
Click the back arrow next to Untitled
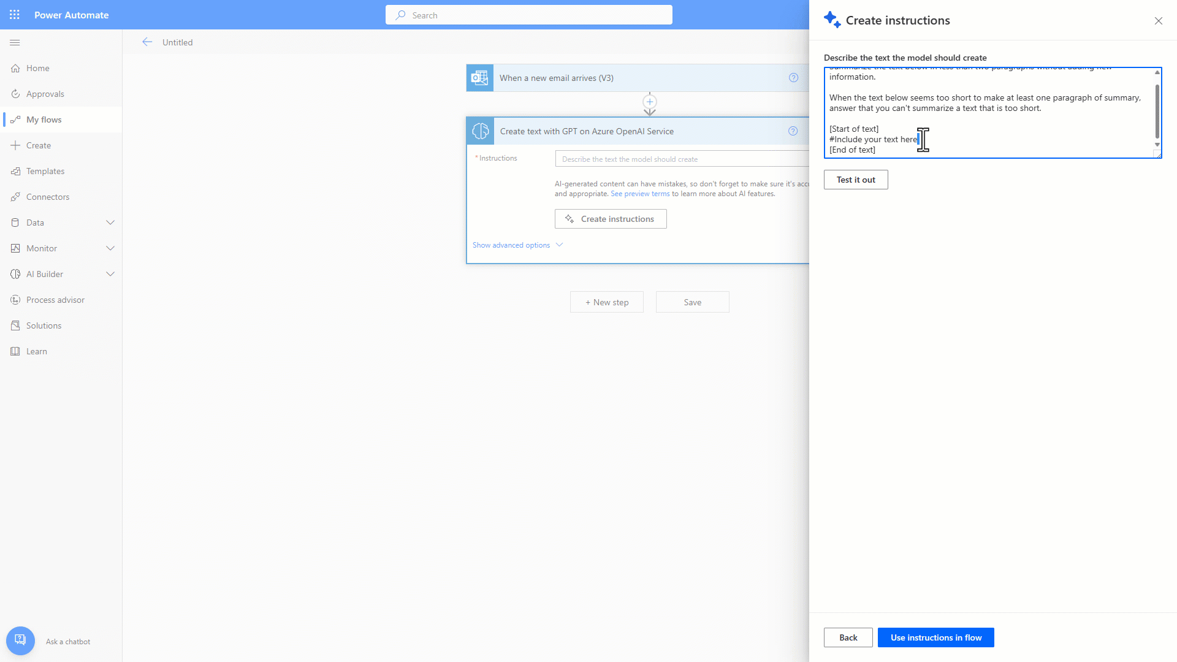(x=147, y=42)
